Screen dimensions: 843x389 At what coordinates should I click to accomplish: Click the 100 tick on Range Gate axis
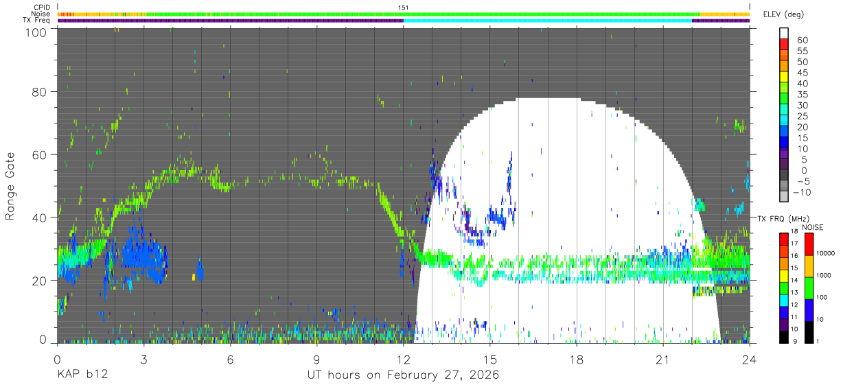tap(36, 32)
